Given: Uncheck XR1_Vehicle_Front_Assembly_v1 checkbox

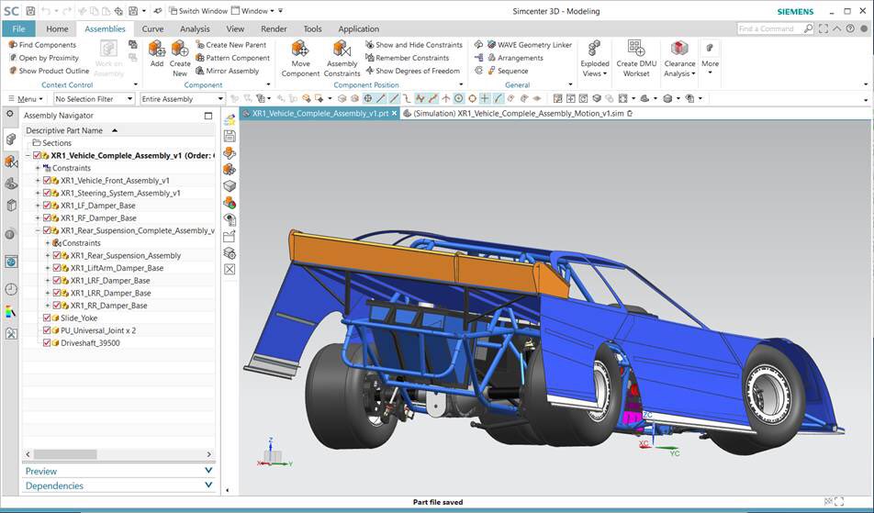Looking at the screenshot, I should point(47,181).
